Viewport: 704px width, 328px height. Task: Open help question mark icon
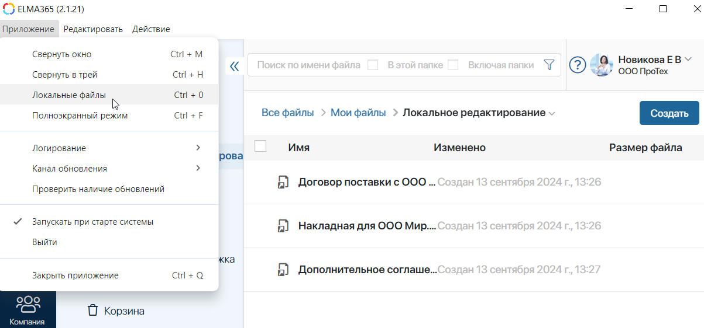(x=578, y=65)
